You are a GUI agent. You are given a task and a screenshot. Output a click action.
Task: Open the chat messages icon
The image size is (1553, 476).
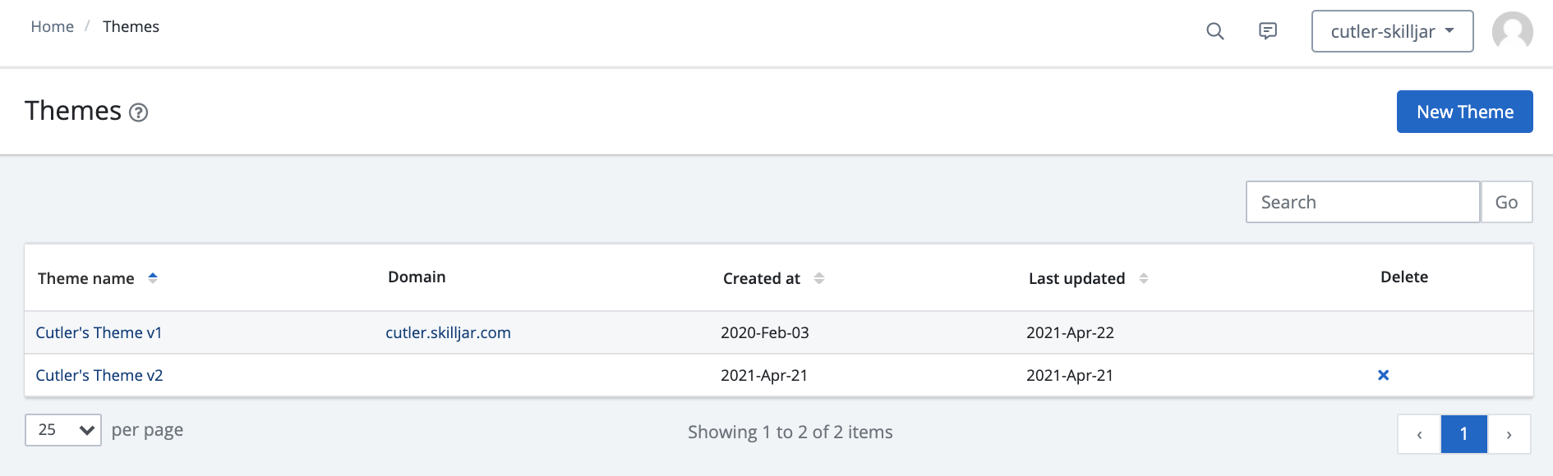(x=1268, y=31)
